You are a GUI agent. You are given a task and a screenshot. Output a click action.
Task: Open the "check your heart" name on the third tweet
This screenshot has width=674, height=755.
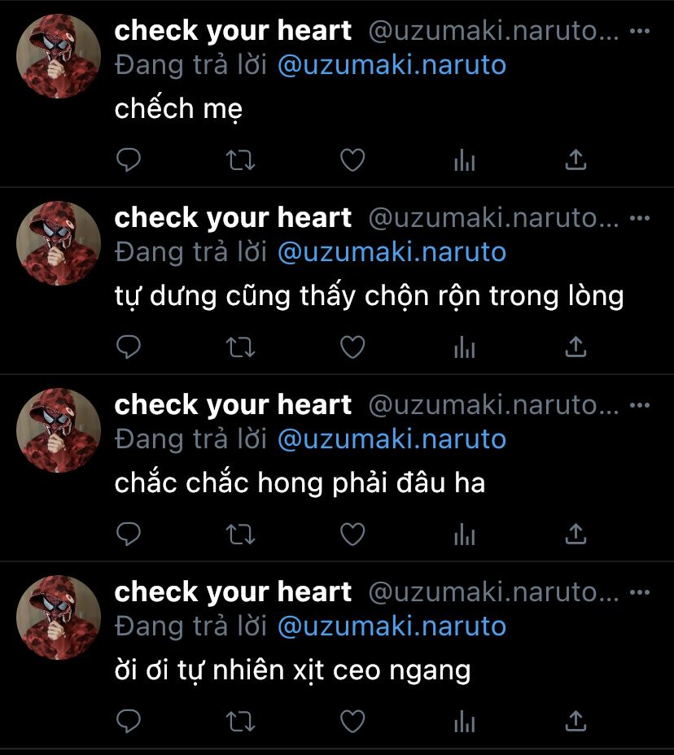coord(233,404)
